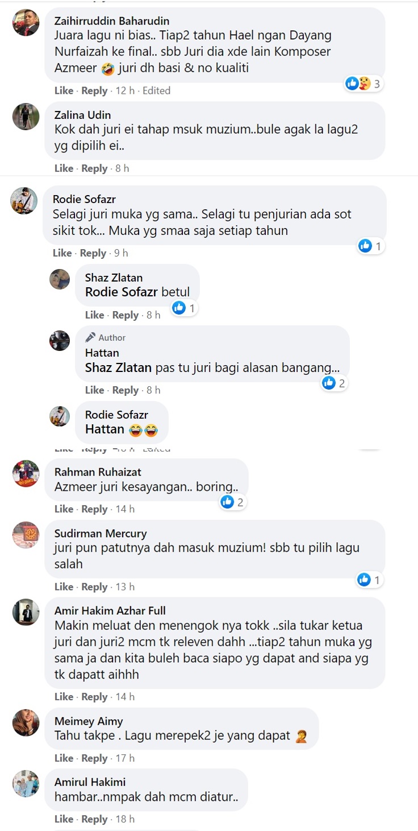418x831 pixels.
Task: Click the Rodie Sofazr mention in Shaz's reply
Action: (x=122, y=292)
